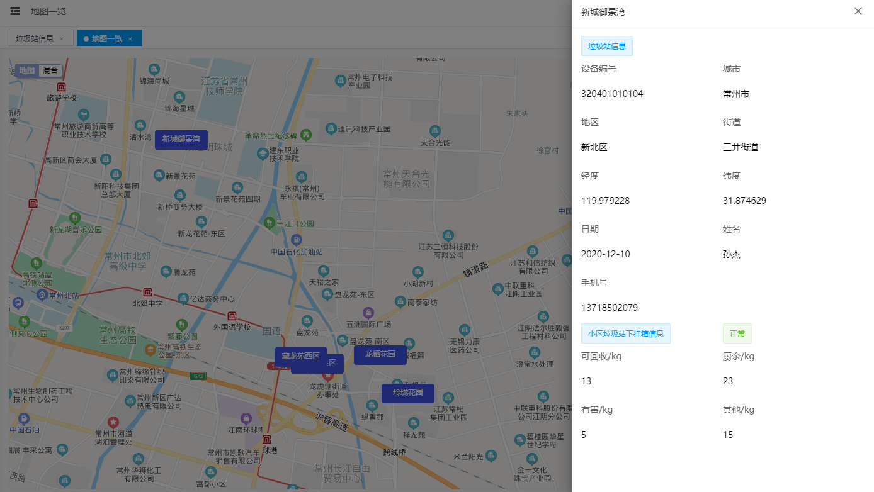Close the 新城御景湾 detail panel

(x=858, y=11)
